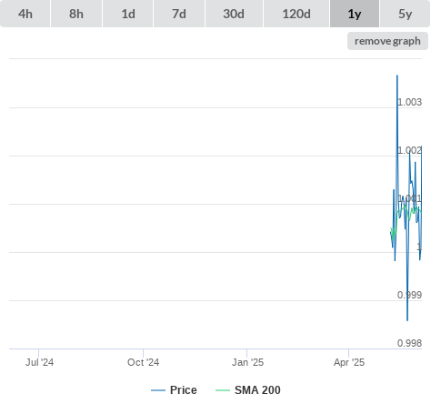
Task: Click the remove graph button
Action: 387,41
